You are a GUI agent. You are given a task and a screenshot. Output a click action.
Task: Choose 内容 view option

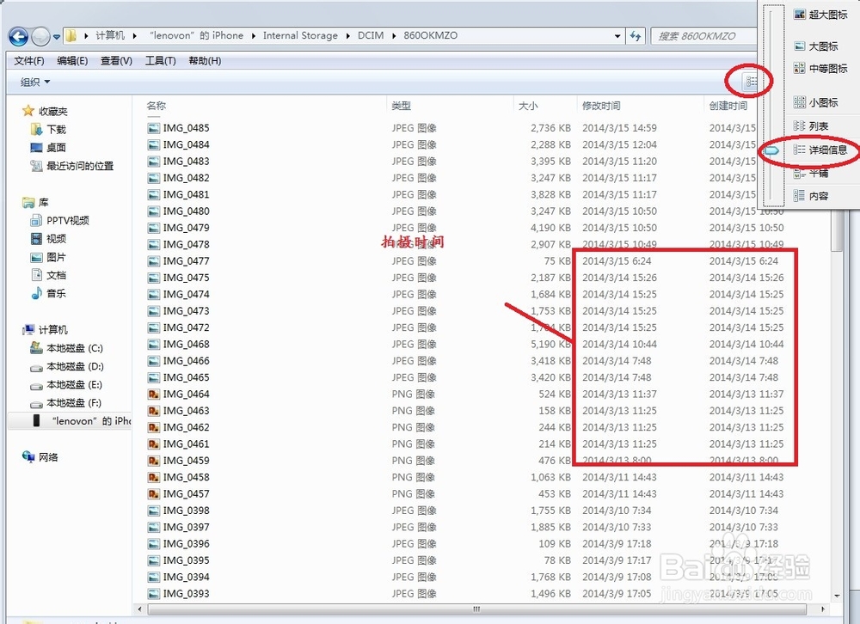click(811, 196)
